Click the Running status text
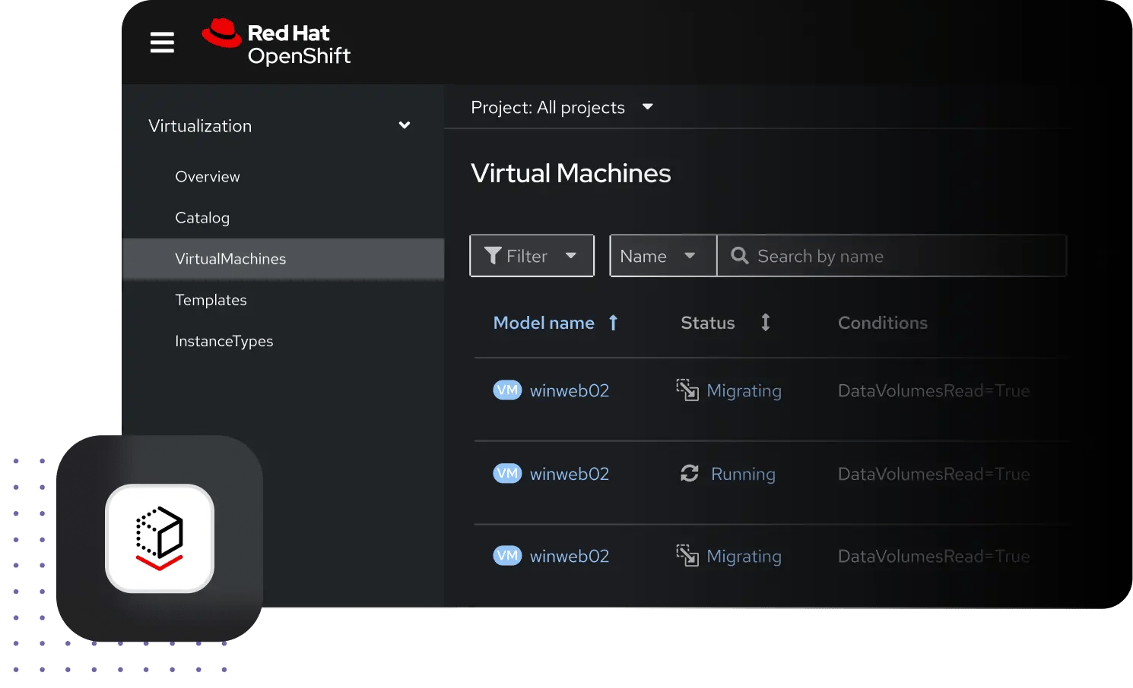1133x688 pixels. 743,474
